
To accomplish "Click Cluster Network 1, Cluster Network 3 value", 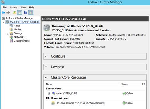I will click(127, 35).
